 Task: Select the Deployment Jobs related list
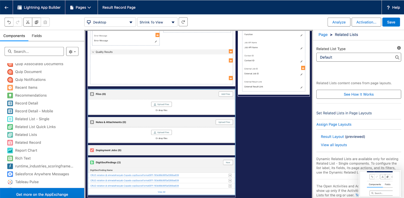pyautogui.click(x=162, y=150)
